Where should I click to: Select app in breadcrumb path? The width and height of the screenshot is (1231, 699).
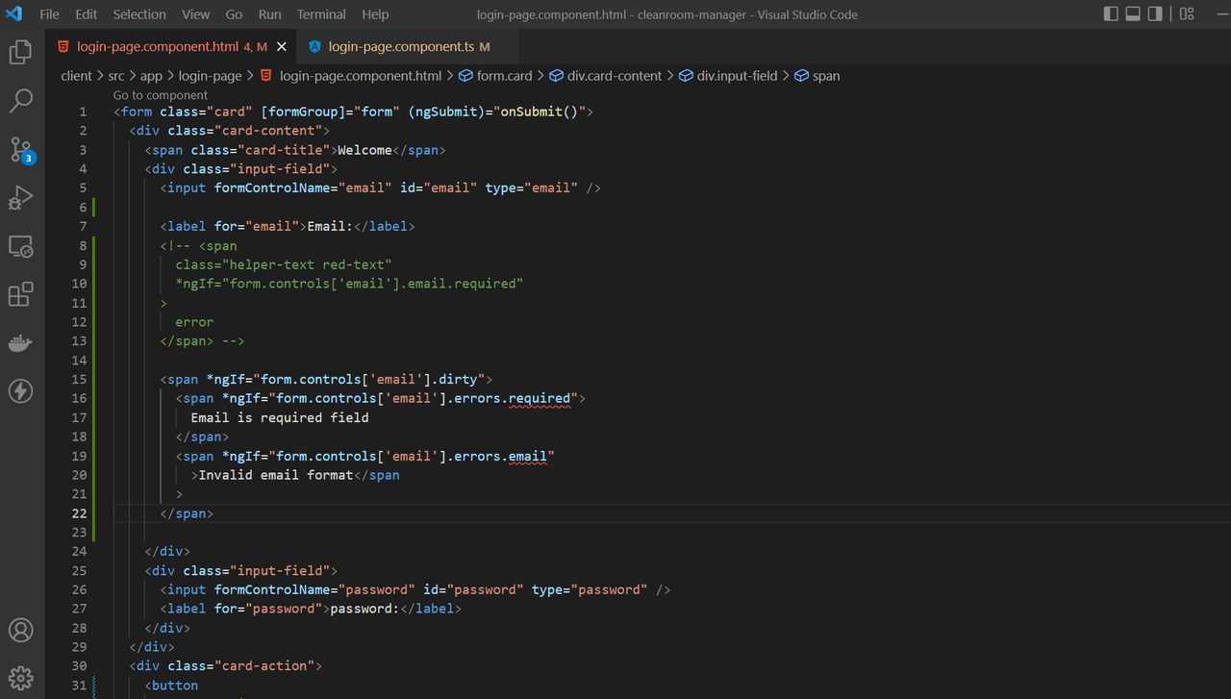151,76
